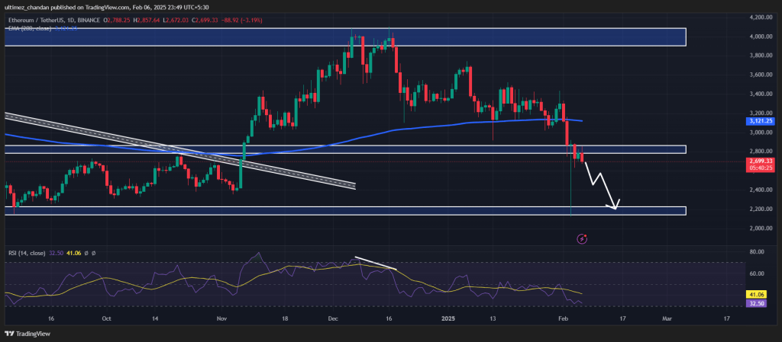The height and width of the screenshot is (342, 782).
Task: Open the EMA (200, close) indicator legend
Action: pos(27,28)
